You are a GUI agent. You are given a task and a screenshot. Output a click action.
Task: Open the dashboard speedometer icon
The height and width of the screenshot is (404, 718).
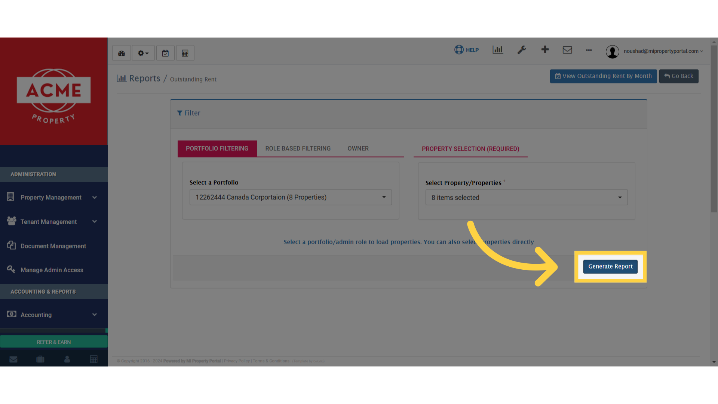pos(122,53)
